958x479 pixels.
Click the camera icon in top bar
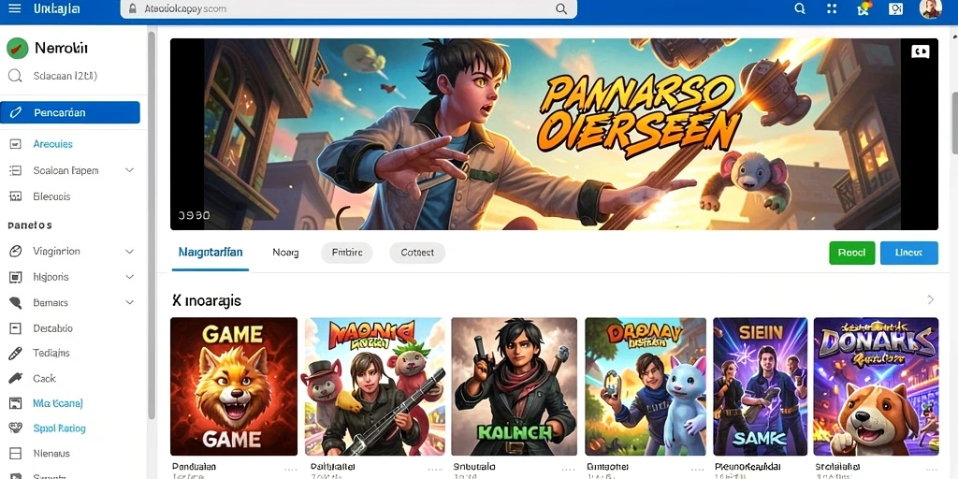click(x=895, y=8)
